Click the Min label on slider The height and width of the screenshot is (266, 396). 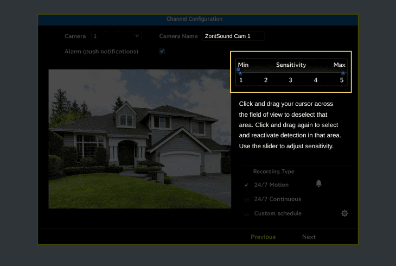click(x=243, y=65)
